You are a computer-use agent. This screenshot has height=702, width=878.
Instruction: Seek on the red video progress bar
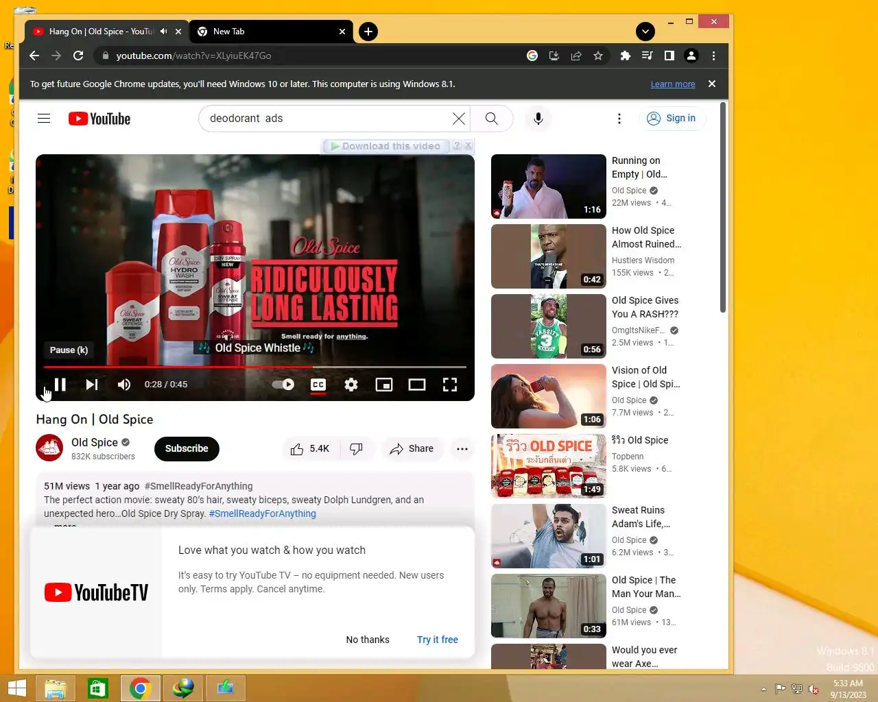pos(254,367)
